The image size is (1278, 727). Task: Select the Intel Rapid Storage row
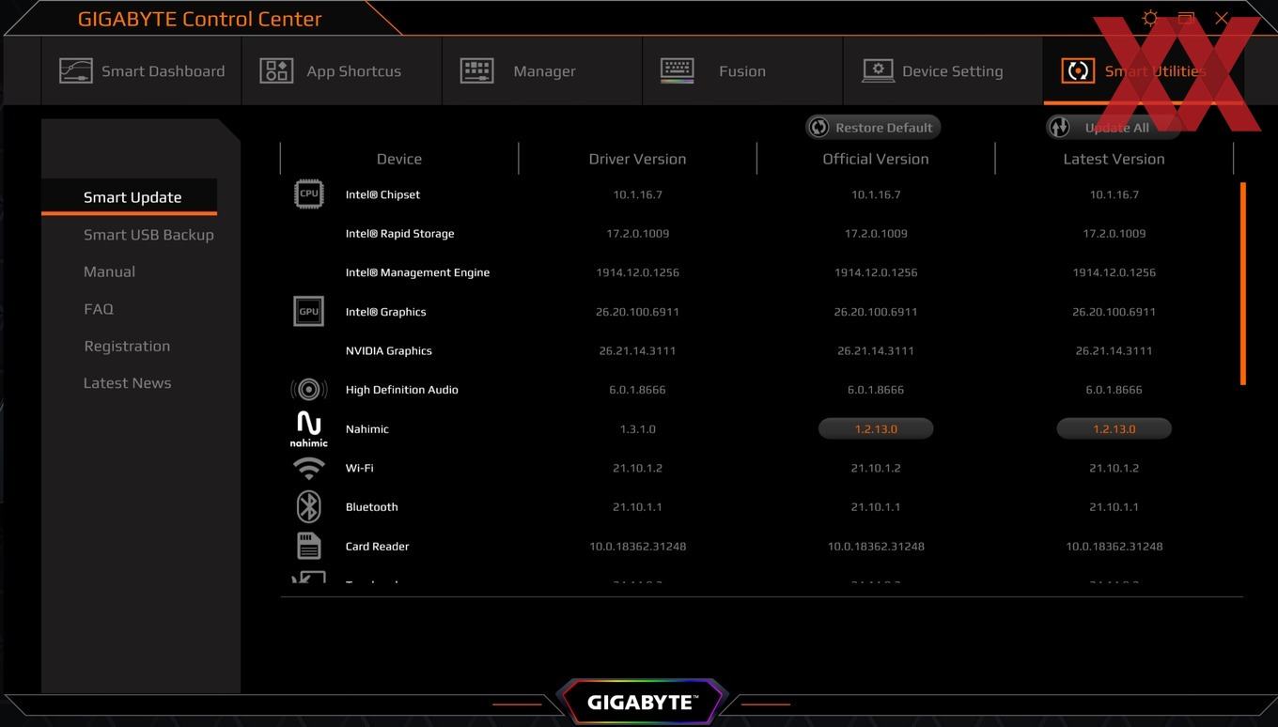coord(761,233)
